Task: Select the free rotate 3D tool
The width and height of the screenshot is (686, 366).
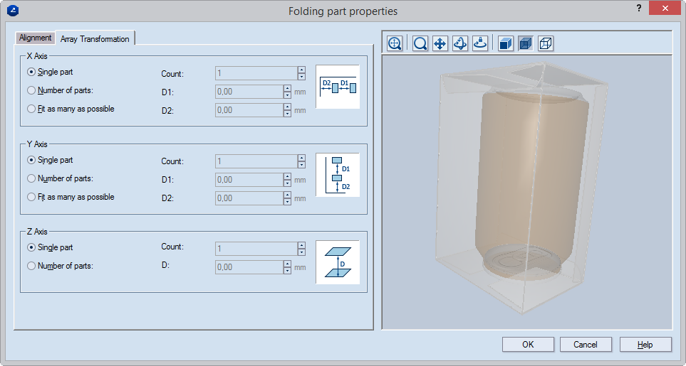Action: (x=460, y=43)
